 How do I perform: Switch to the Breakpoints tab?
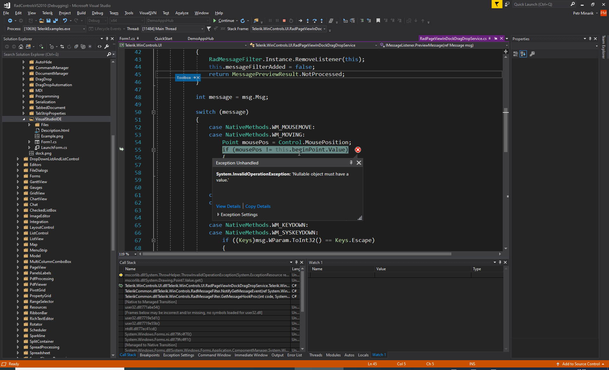coord(150,355)
